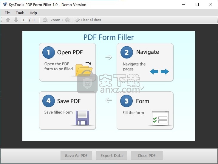The image size is (218, 164).
Task: Click the zoom out magnifier icon
Action: click(x=45, y=20)
